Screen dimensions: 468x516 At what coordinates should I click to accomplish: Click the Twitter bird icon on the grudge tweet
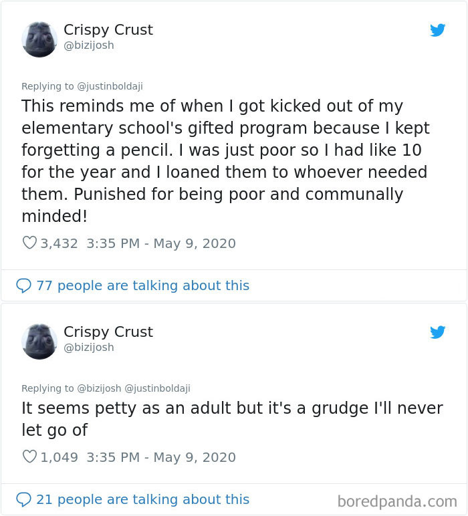(437, 332)
